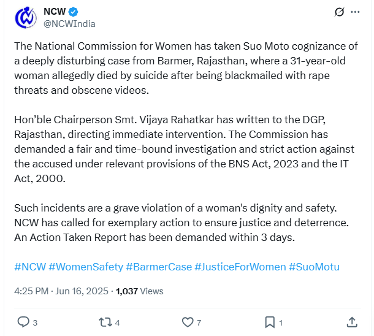Open the #BarmerCase hashtag
The width and height of the screenshot is (374, 336).
pyautogui.click(x=159, y=267)
